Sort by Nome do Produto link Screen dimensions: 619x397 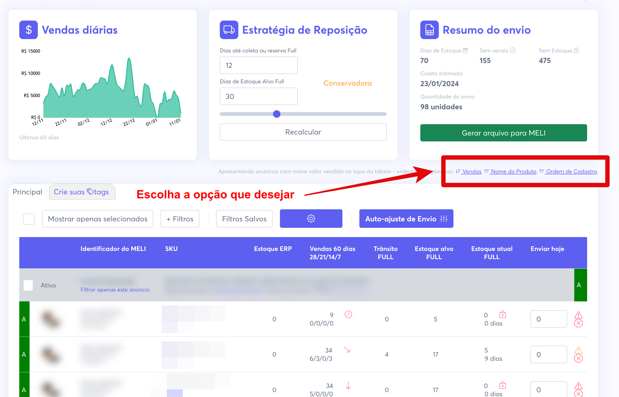click(513, 172)
